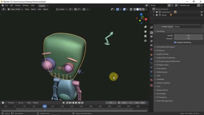This screenshot has height=115, width=204.
Task: Open the Object Mode dropdown
Action: click(15, 9)
